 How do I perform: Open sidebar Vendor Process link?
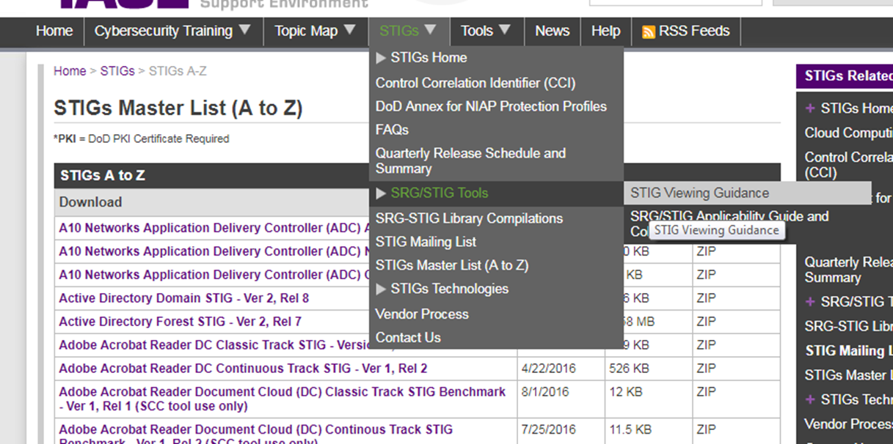pos(848,424)
